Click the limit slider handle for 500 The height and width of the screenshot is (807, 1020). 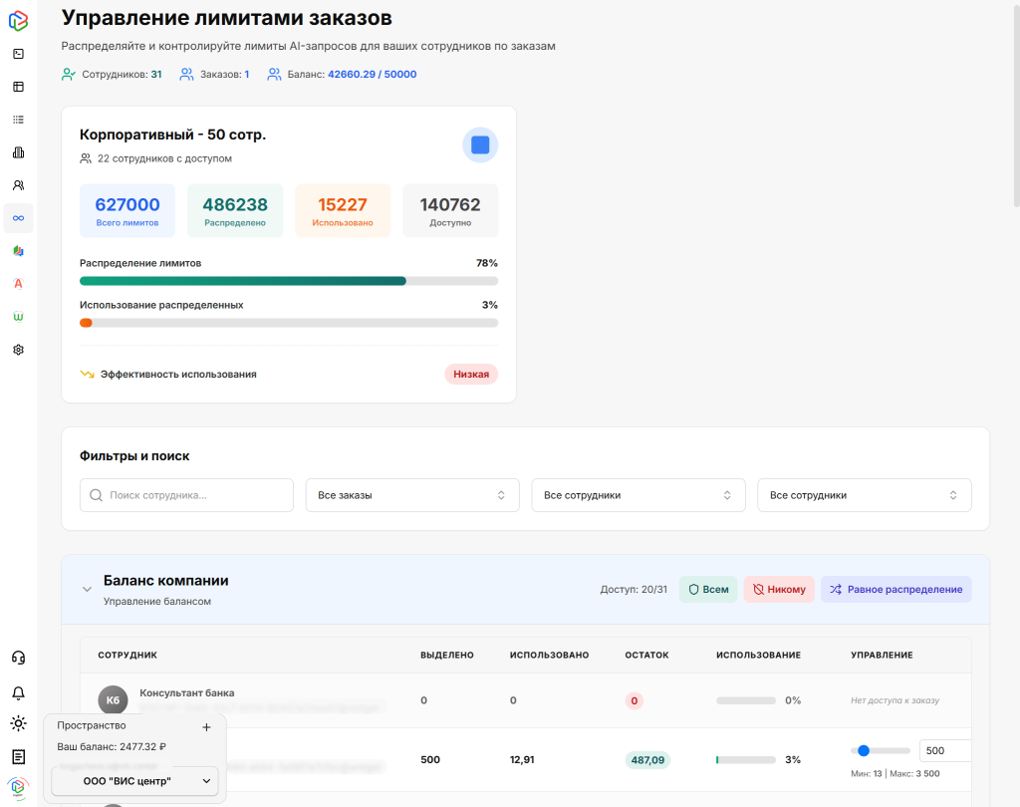(x=864, y=750)
